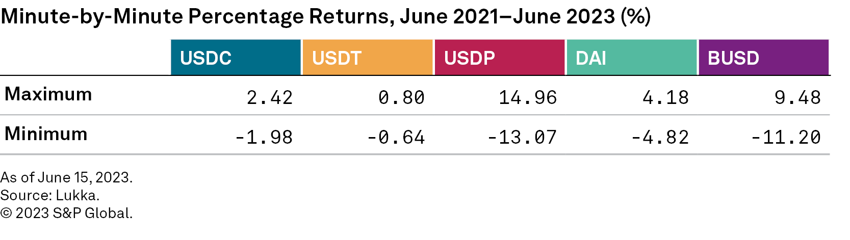
Task: Select the Maximum row label
Action: 48,95
